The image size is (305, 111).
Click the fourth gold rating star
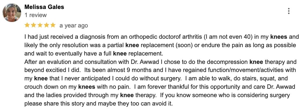(x=46, y=25)
